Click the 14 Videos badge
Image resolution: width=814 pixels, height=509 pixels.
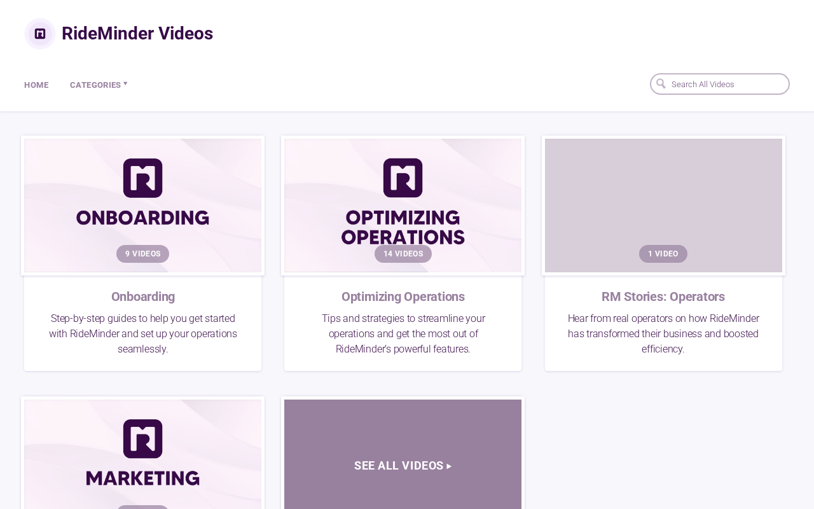tap(403, 254)
